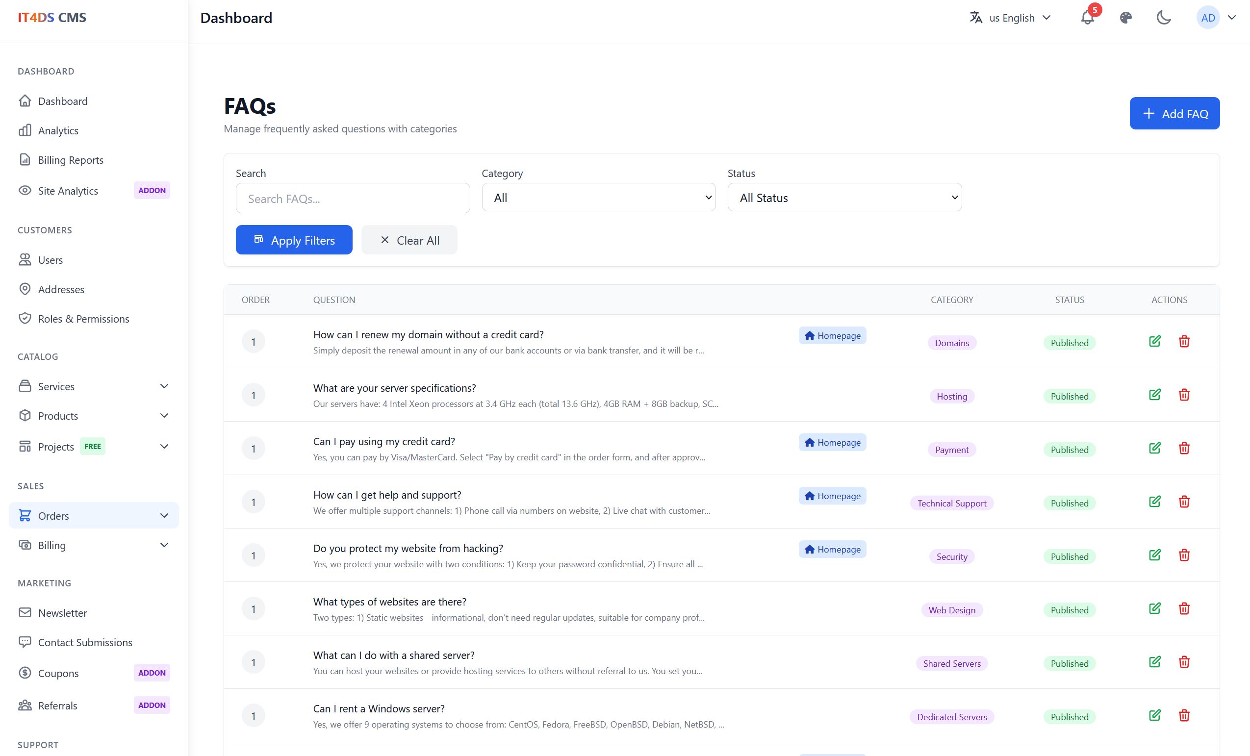
Task: Delete the server specifications FAQ
Action: [1184, 395]
